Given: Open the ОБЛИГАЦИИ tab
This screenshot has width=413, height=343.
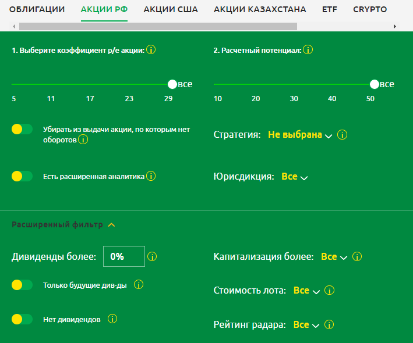Looking at the screenshot, I should coord(37,10).
